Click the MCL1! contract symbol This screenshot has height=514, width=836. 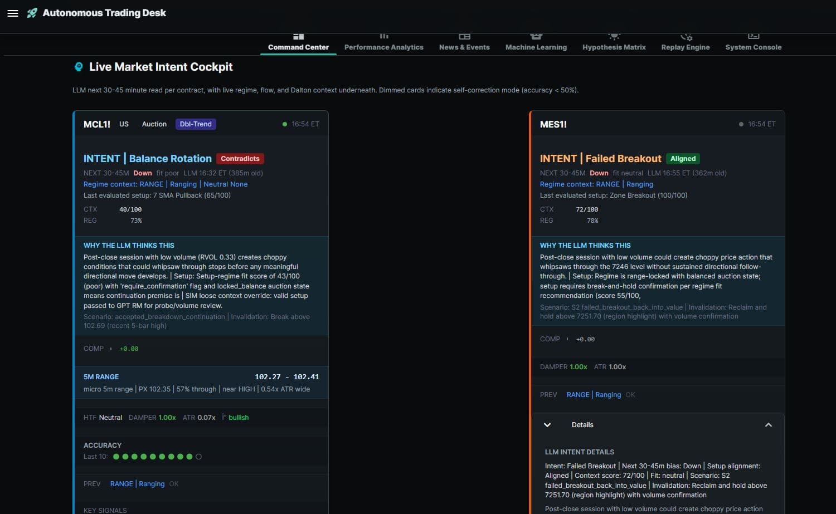[97, 124]
